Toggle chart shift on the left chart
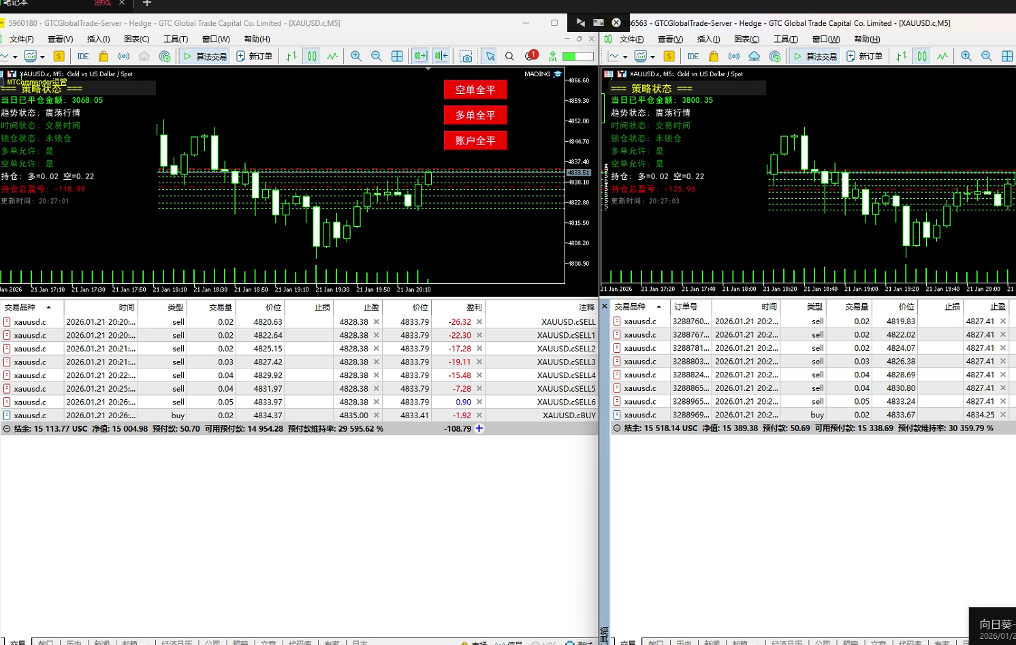The height and width of the screenshot is (645, 1016). tap(441, 57)
